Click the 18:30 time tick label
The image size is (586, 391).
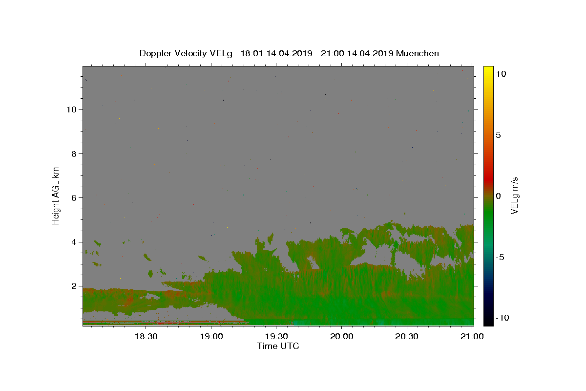pyautogui.click(x=146, y=337)
